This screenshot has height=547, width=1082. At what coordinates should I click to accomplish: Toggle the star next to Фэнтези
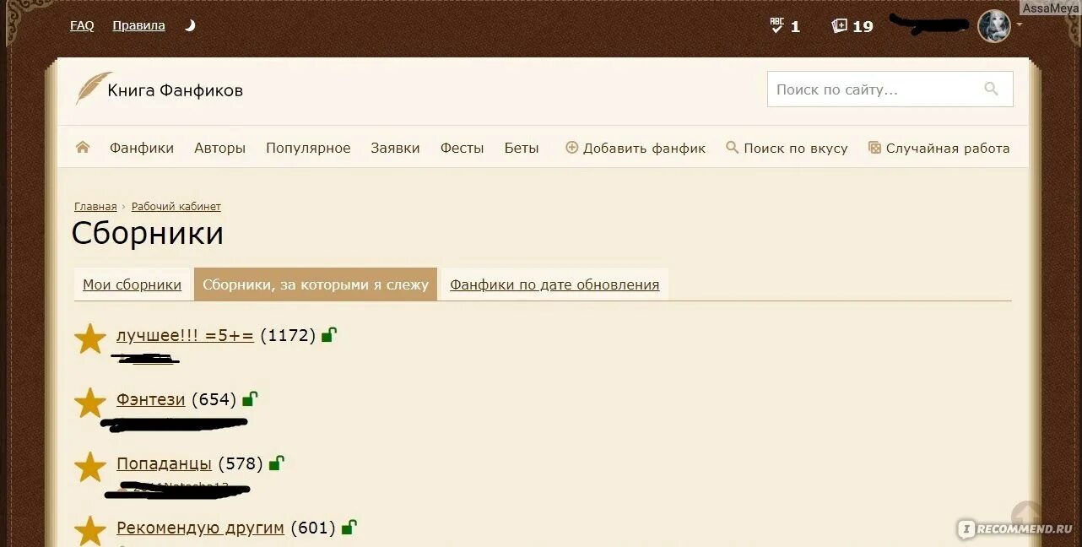point(90,403)
